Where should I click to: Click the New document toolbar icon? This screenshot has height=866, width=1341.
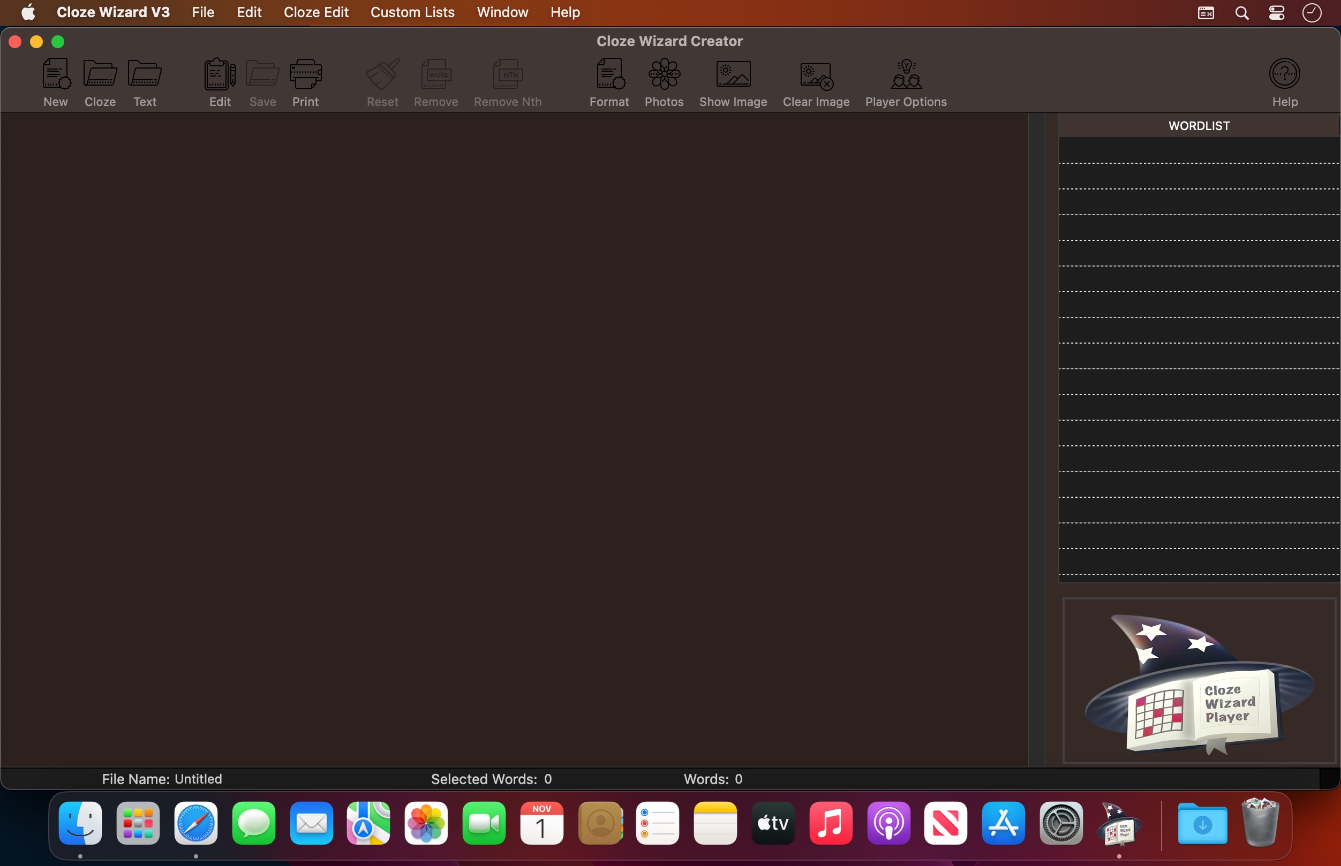(56, 74)
